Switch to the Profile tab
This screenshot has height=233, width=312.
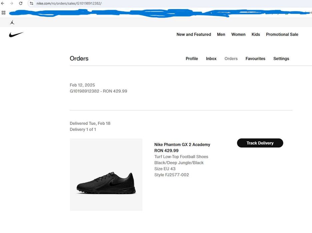point(192,59)
